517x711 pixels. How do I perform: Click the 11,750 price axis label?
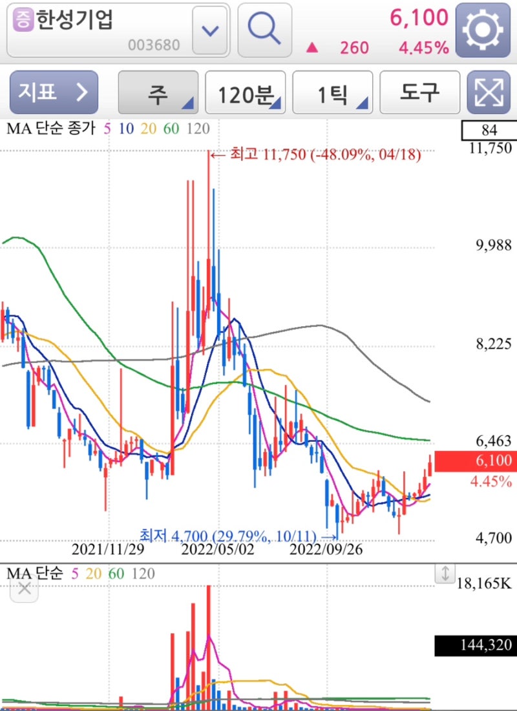click(x=491, y=148)
